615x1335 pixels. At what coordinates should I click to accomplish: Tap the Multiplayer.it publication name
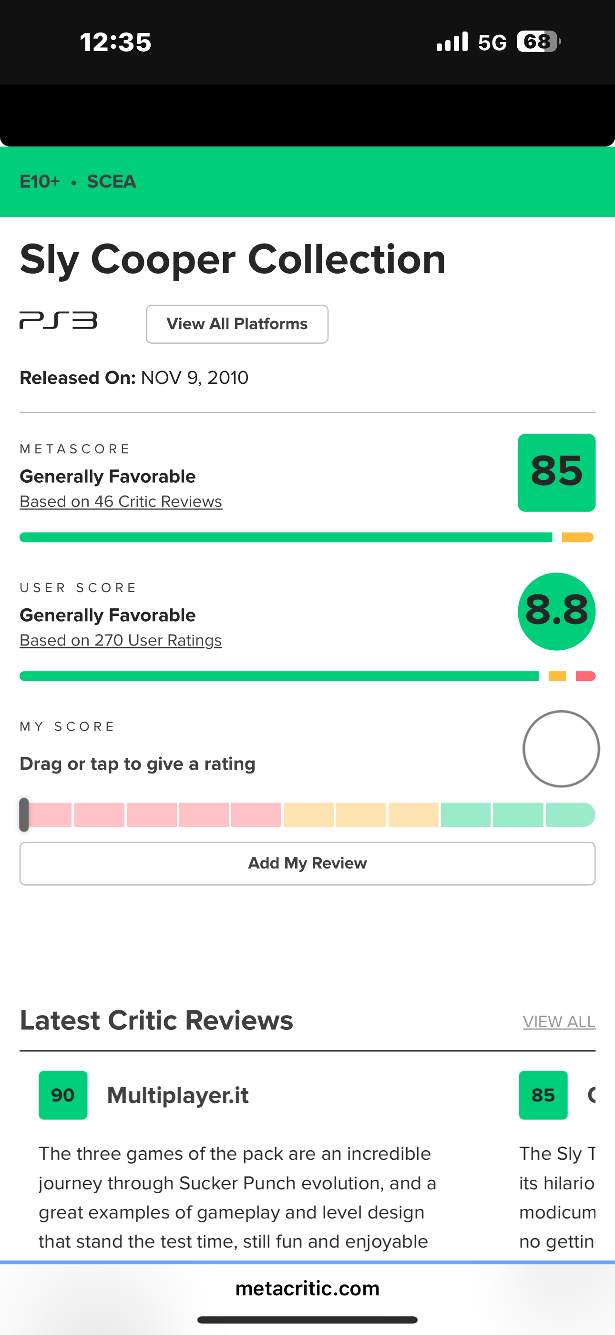[177, 1094]
